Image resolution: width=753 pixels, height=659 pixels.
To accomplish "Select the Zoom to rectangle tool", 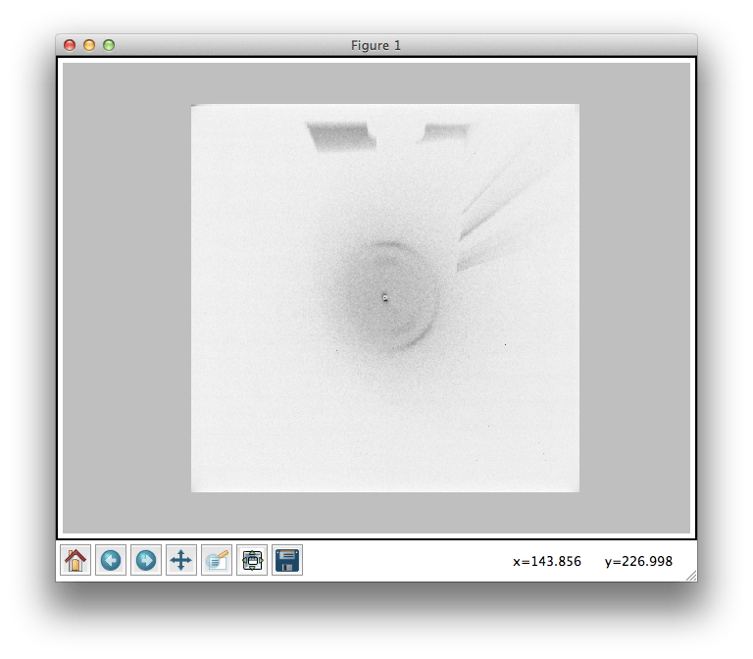I will (x=217, y=560).
